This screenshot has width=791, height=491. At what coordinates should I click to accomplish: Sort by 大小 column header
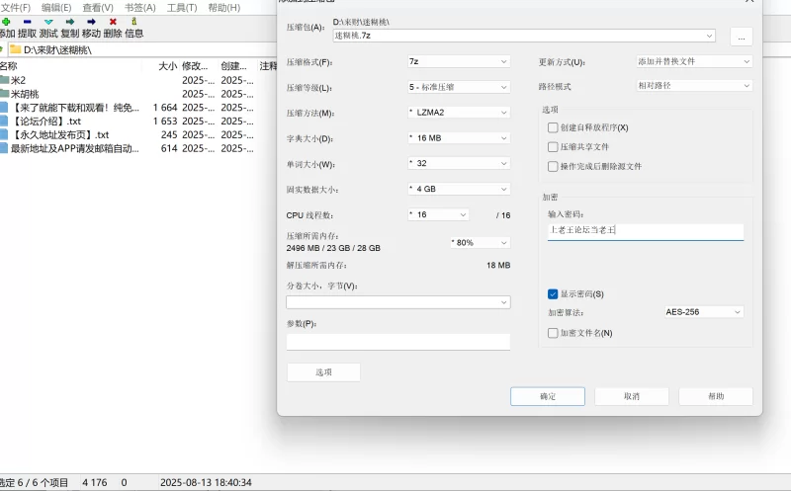(x=167, y=66)
